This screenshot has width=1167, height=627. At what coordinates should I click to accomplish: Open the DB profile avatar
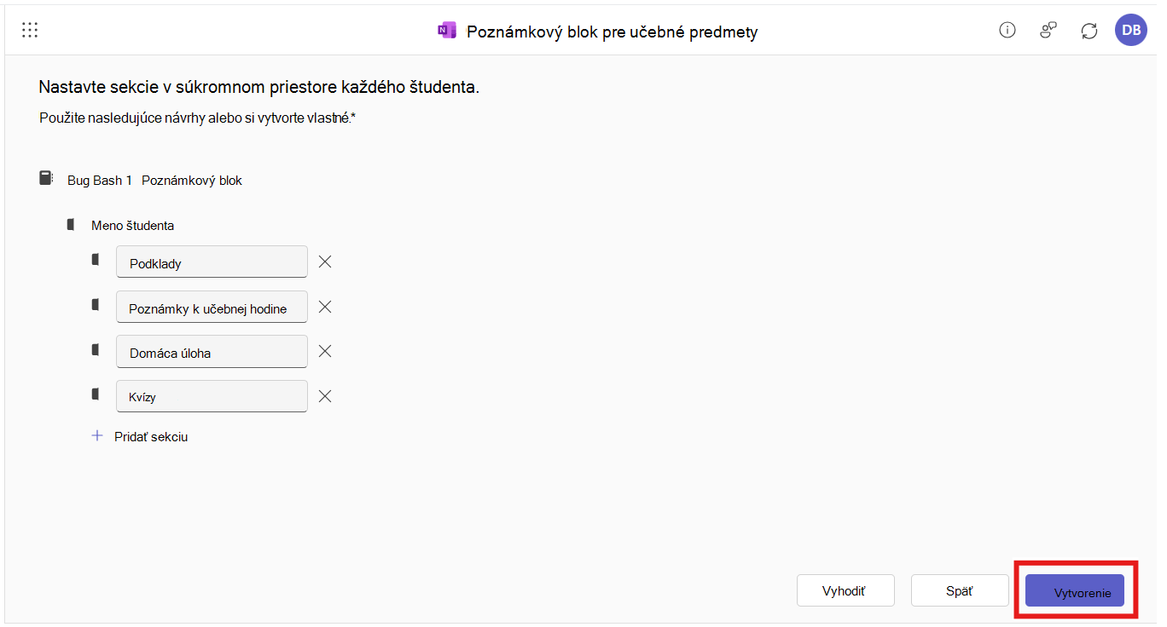[x=1131, y=31]
